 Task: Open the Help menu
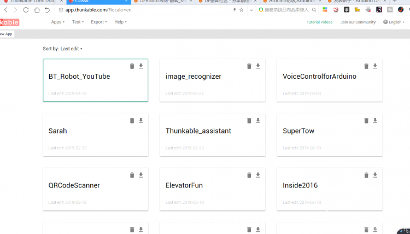(x=120, y=22)
